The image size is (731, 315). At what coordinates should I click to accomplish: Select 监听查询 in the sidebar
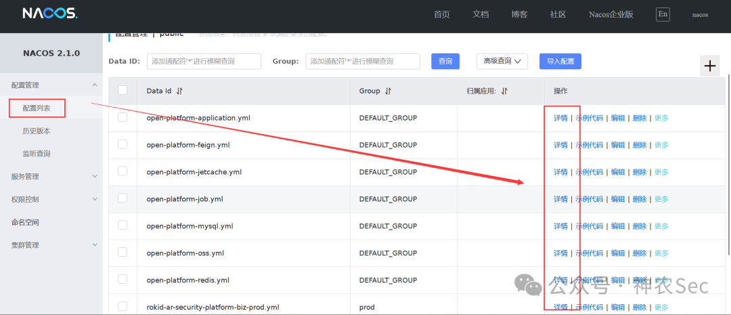37,154
